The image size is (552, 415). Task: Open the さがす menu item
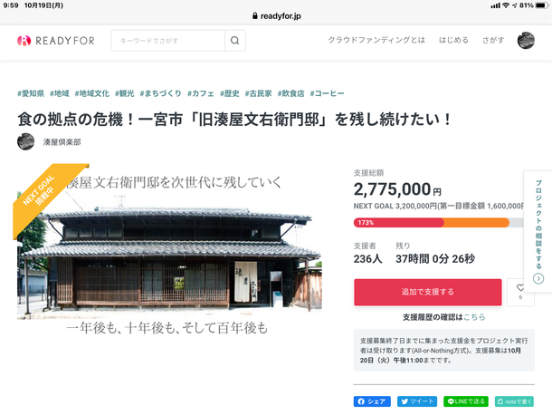493,41
